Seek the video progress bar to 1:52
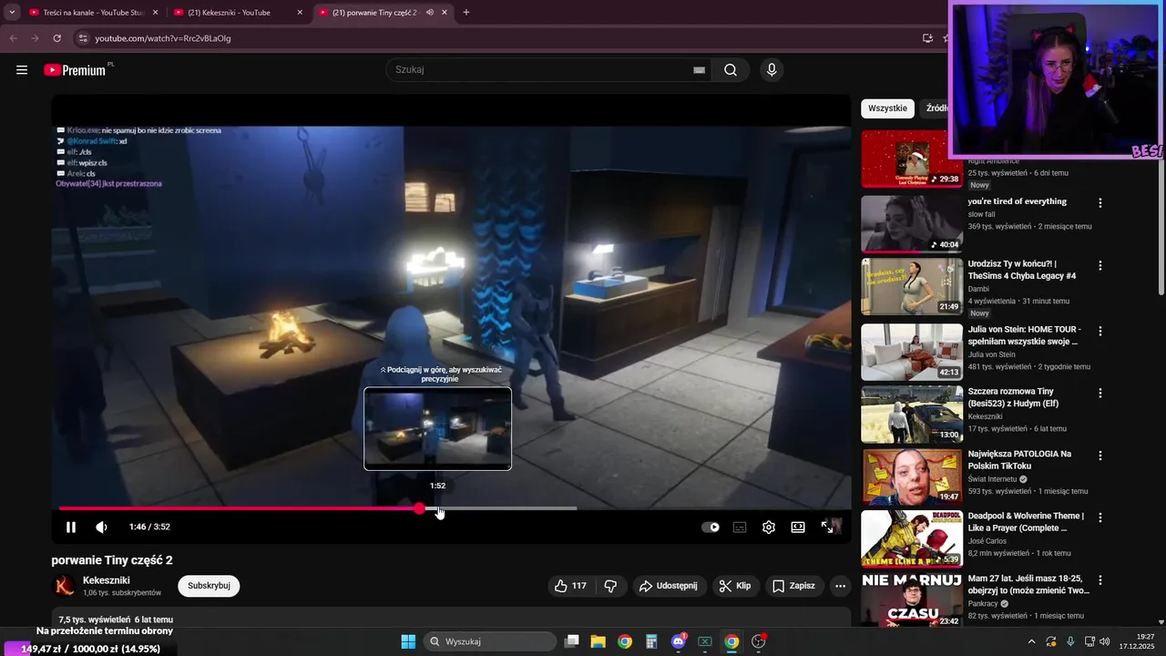Screen dimensions: 1166x656 [x=438, y=508]
